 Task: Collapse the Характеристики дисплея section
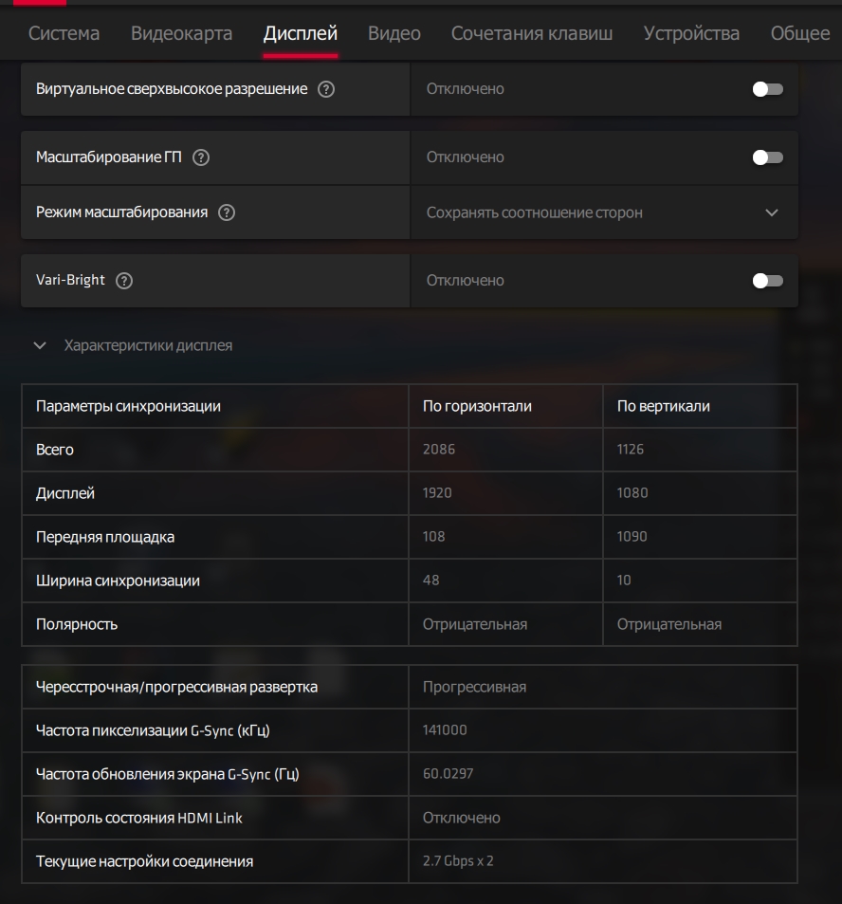click(40, 346)
